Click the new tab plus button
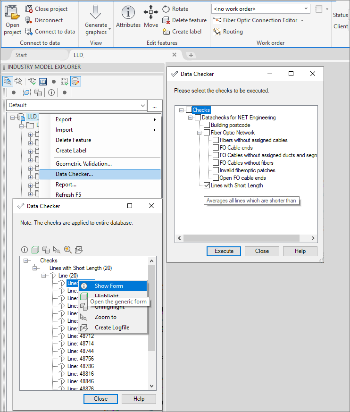Screen dimensions: 350x412 tap(191, 55)
